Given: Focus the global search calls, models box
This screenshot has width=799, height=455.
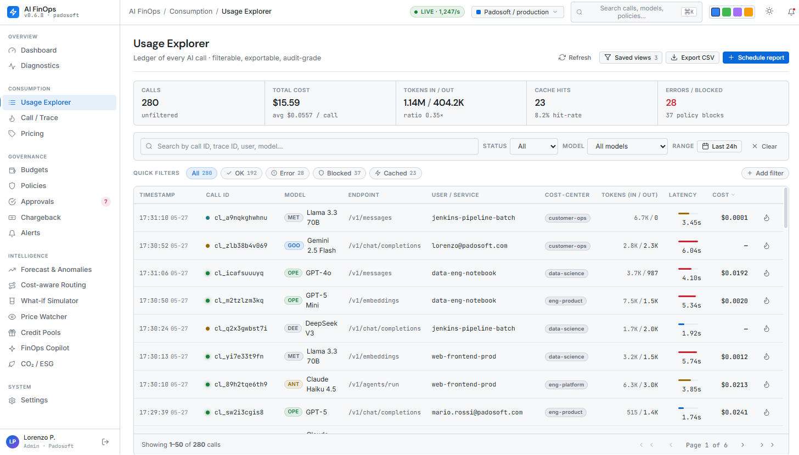Looking at the screenshot, I should click(637, 12).
